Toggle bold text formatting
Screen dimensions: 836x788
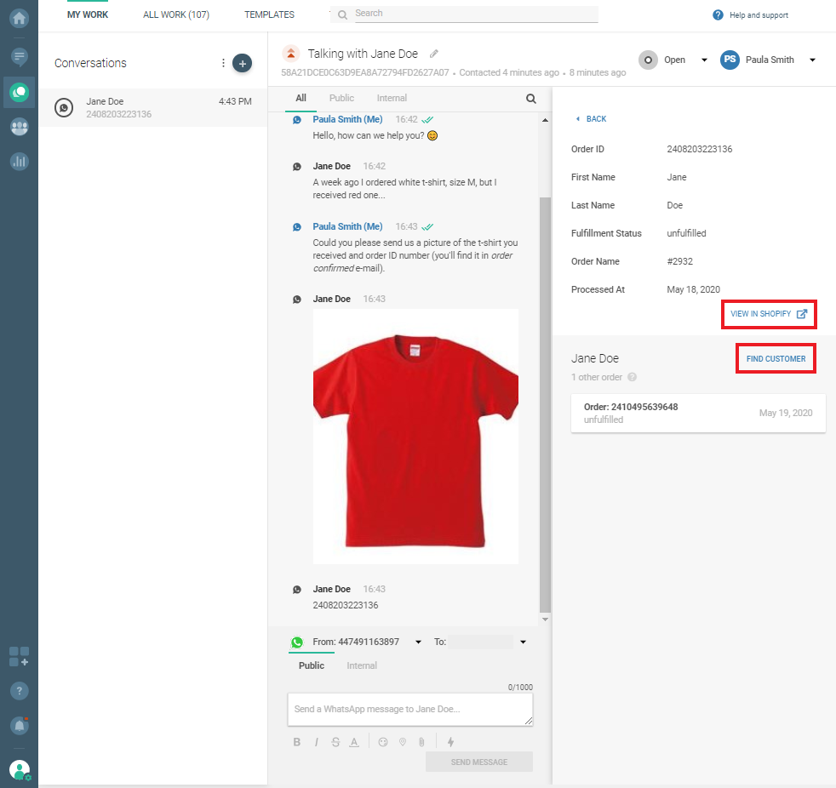tap(297, 742)
